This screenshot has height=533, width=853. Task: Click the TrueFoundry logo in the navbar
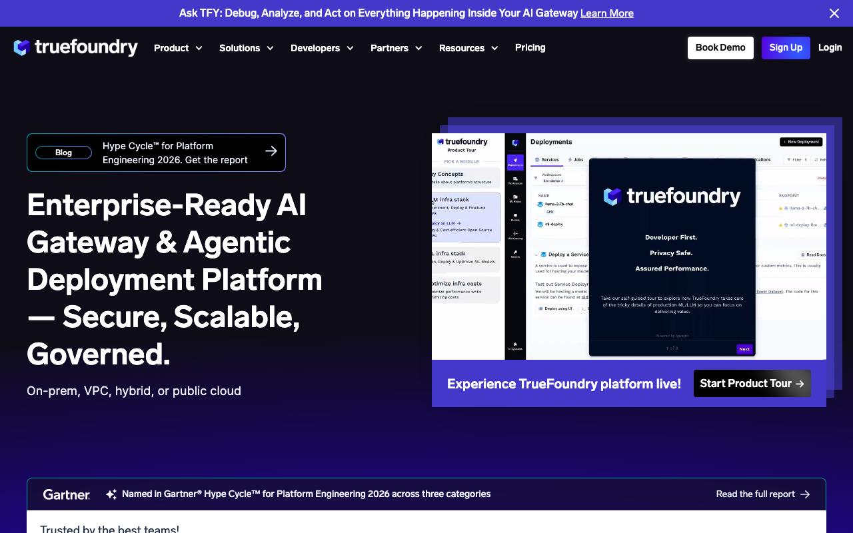pyautogui.click(x=75, y=48)
